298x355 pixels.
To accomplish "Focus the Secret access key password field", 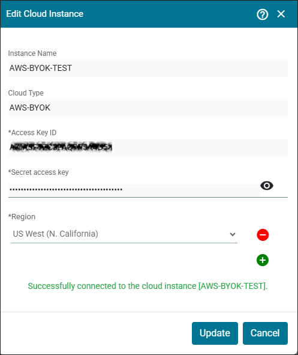I will pyautogui.click(x=134, y=189).
